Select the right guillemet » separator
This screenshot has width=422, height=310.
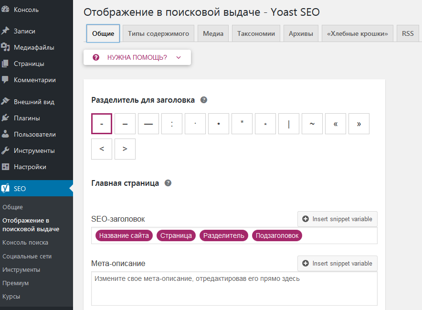click(359, 124)
